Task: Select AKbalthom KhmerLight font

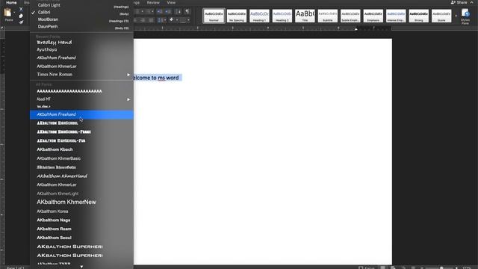Action: 81,194
